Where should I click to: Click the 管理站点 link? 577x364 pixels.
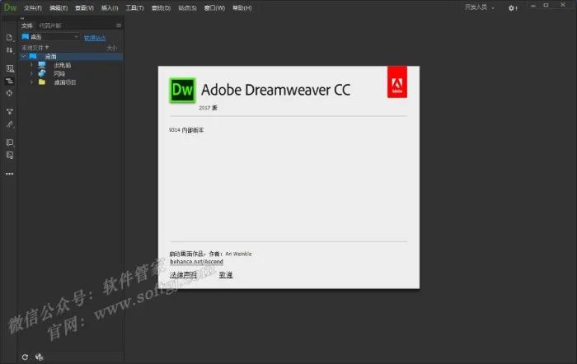[x=95, y=38]
